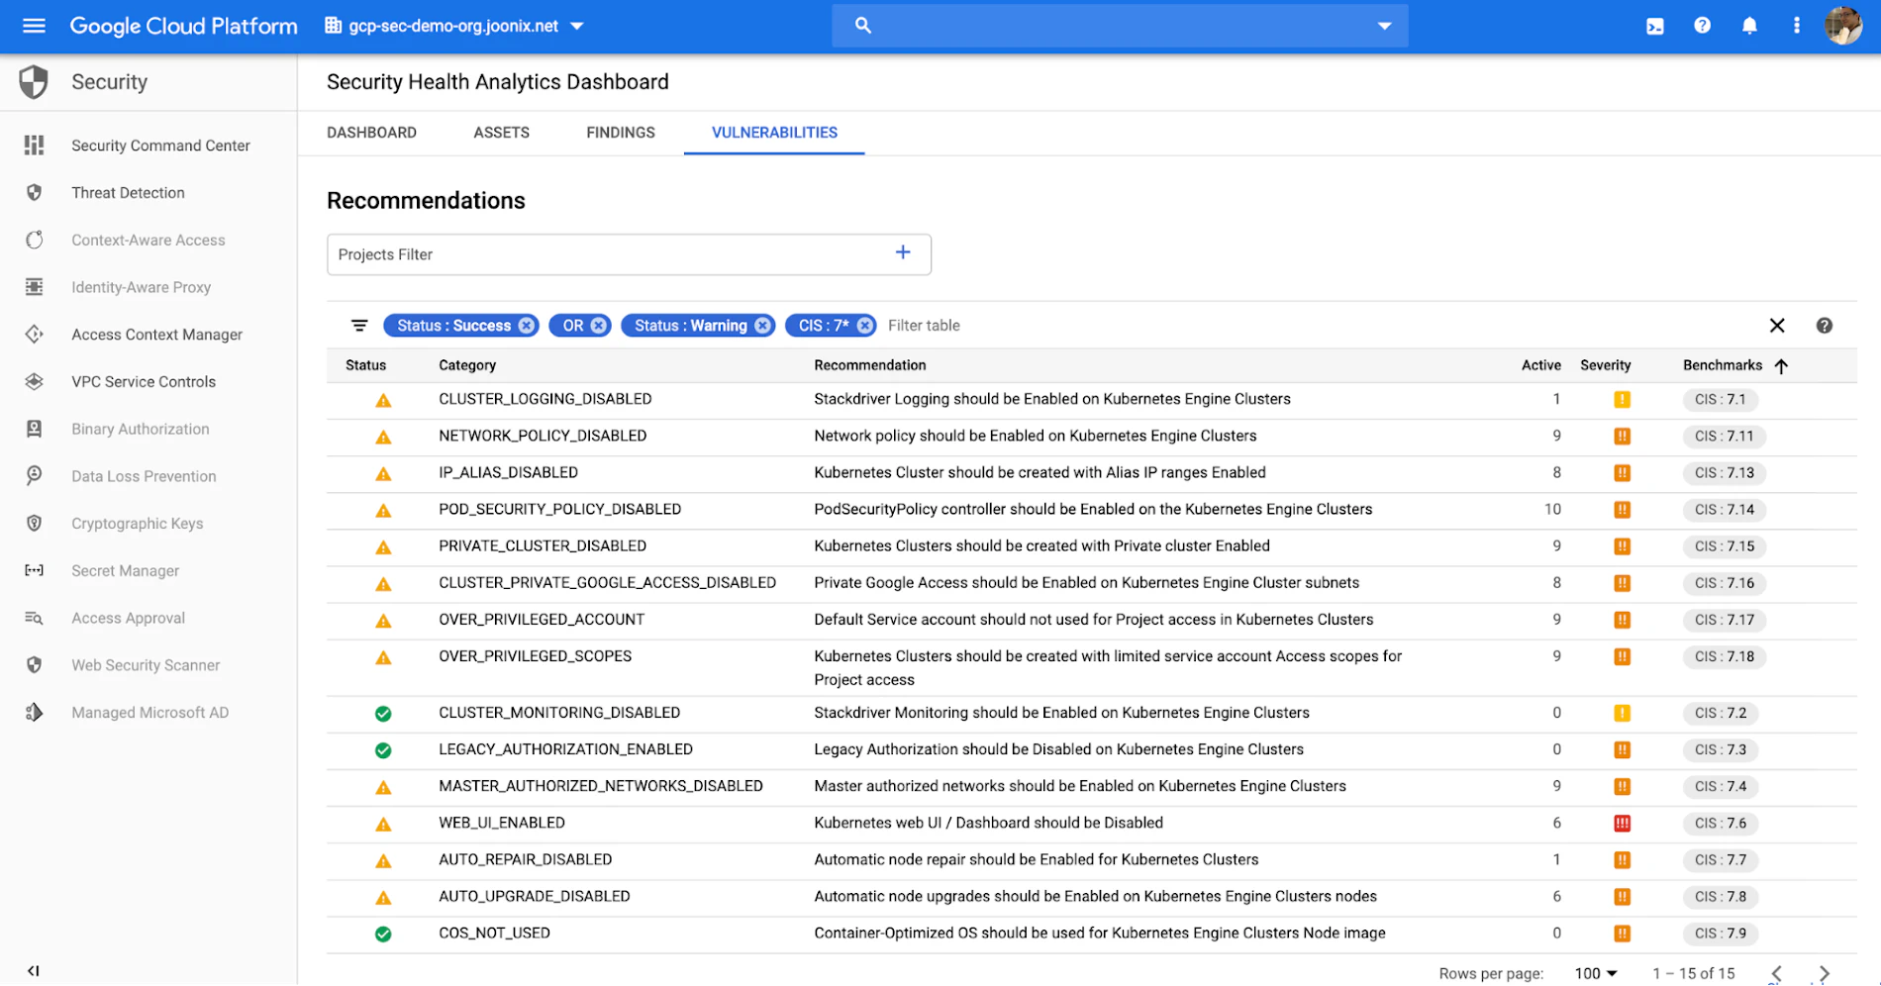Screen dimensions: 1881x986
Task: Click the search magnifier icon
Action: tap(862, 26)
